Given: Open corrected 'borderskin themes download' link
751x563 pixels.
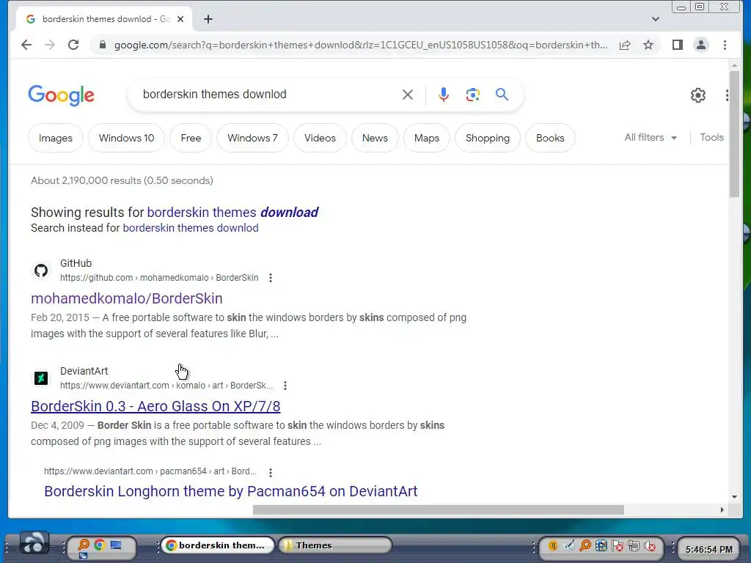Looking at the screenshot, I should 232,212.
